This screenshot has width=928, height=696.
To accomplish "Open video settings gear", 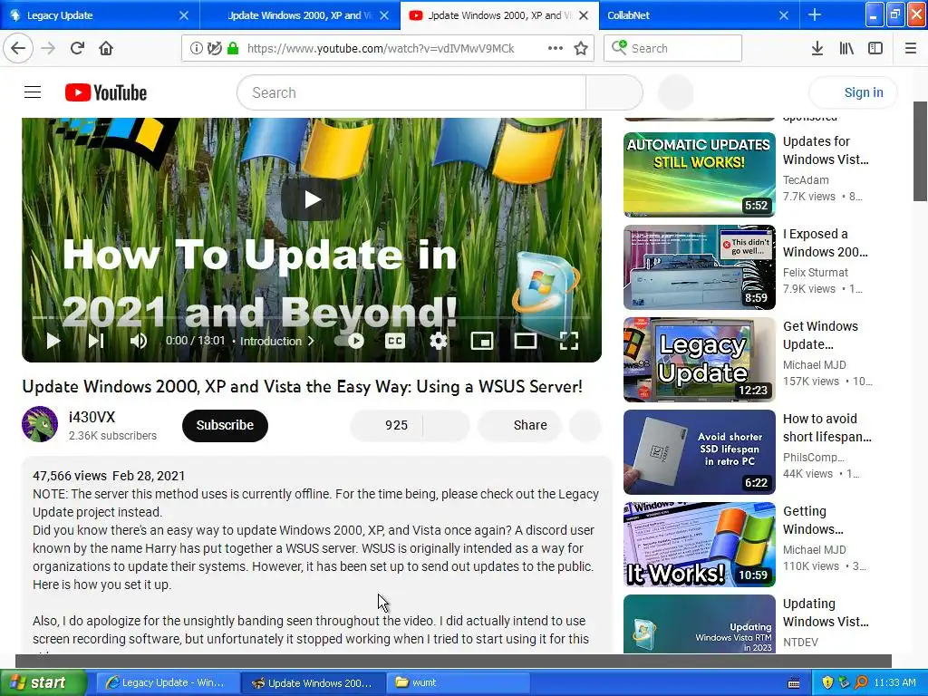I will [438, 341].
